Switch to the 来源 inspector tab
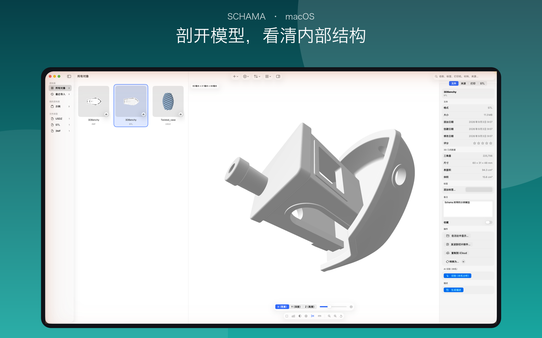 pyautogui.click(x=464, y=84)
